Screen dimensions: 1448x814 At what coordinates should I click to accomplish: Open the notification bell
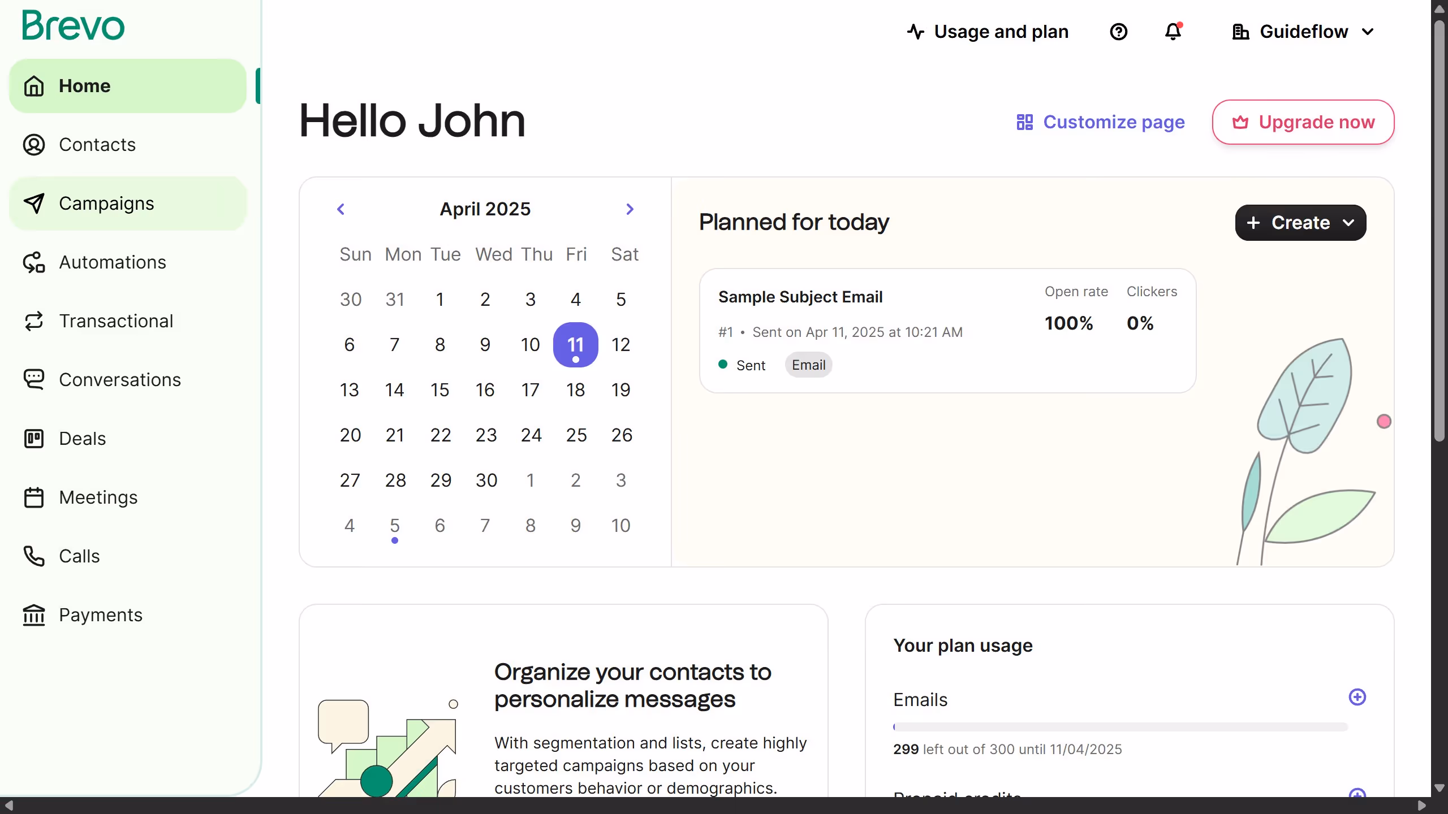tap(1172, 32)
